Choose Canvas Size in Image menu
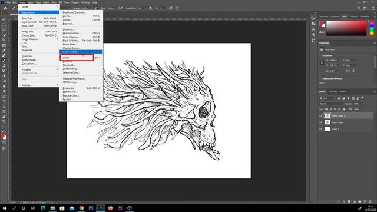Viewport: 377px width, 212px height. (x=39, y=35)
